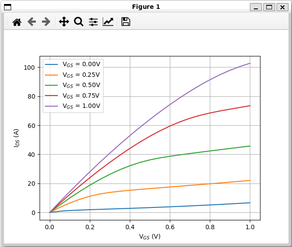This screenshot has height=247, width=292.
Task: Click the y-axis tick label 40
Action: [x=31, y=155]
